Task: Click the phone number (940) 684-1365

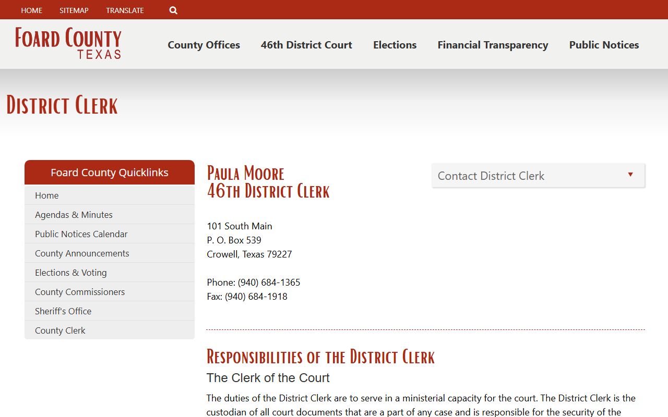Action: tap(269, 283)
